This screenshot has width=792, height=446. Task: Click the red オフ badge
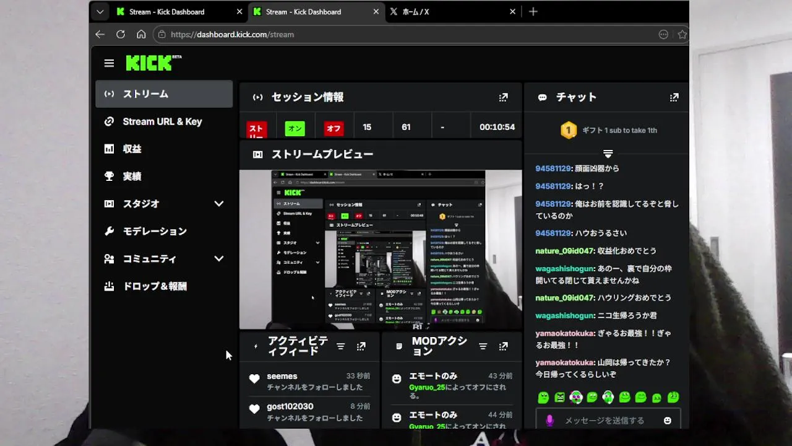click(x=334, y=128)
